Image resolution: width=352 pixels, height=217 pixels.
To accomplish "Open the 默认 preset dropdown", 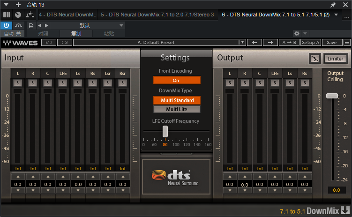I will pos(88,26).
